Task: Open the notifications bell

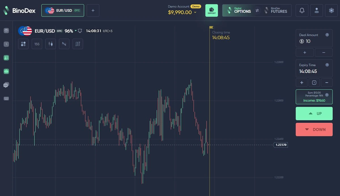Action: click(302, 10)
